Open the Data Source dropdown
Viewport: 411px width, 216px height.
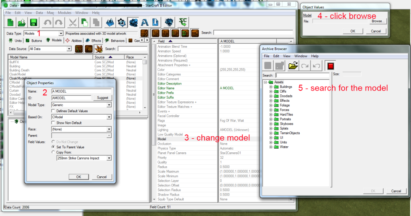69,49
